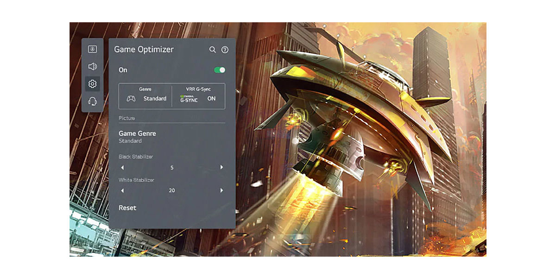Select the Genre Standard tile
This screenshot has height=278, width=556.
(x=145, y=96)
